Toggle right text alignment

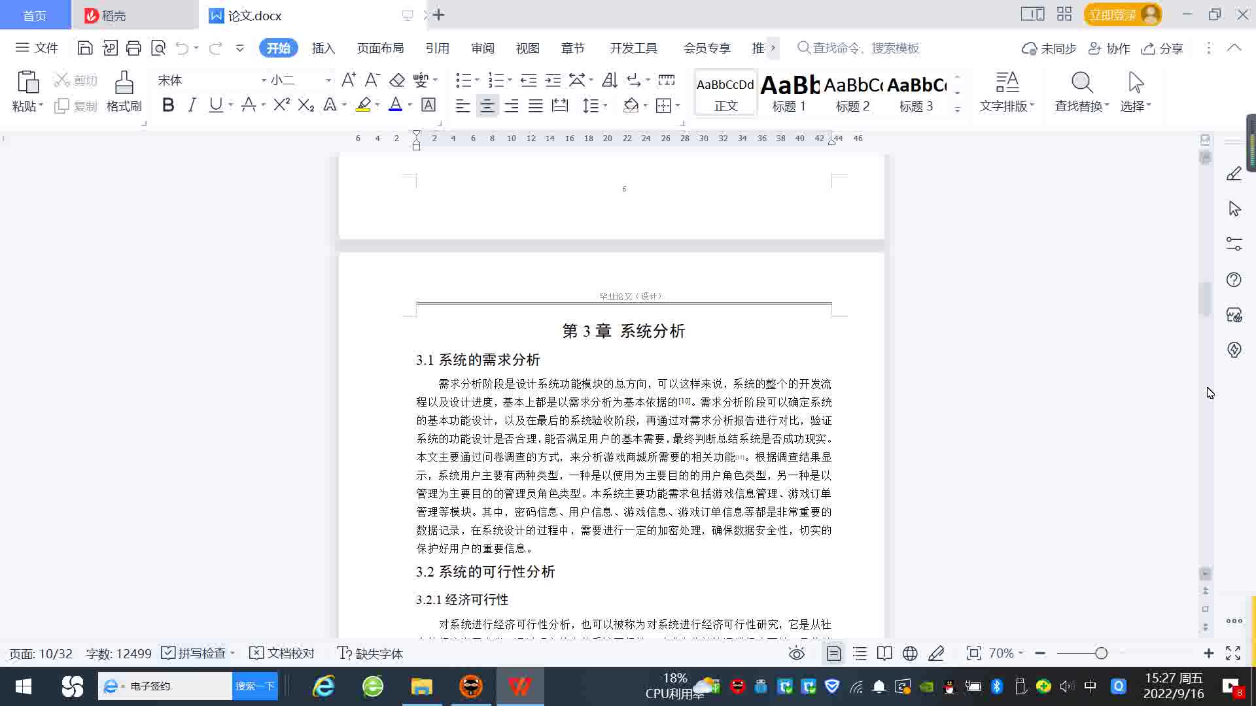(x=511, y=105)
